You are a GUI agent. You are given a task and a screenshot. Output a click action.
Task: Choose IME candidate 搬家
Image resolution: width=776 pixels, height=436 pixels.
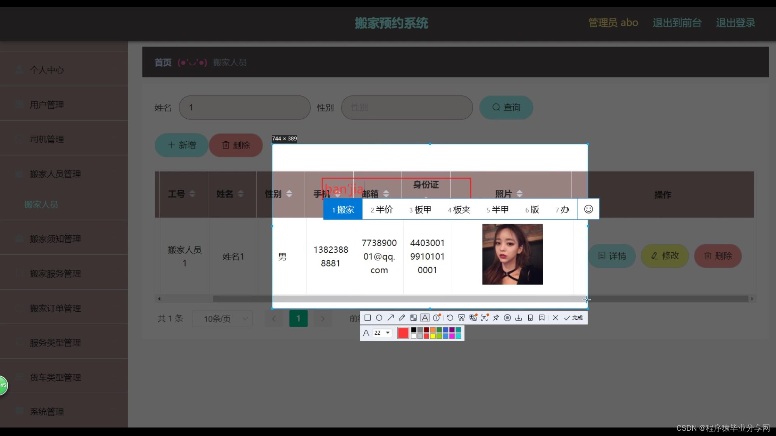click(343, 210)
